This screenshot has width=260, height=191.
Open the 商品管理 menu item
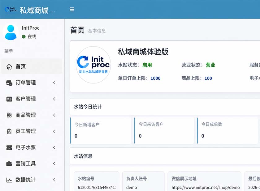[32, 115]
